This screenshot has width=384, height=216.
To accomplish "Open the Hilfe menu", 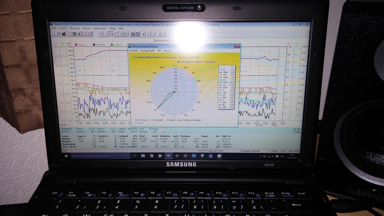I will (121, 28).
